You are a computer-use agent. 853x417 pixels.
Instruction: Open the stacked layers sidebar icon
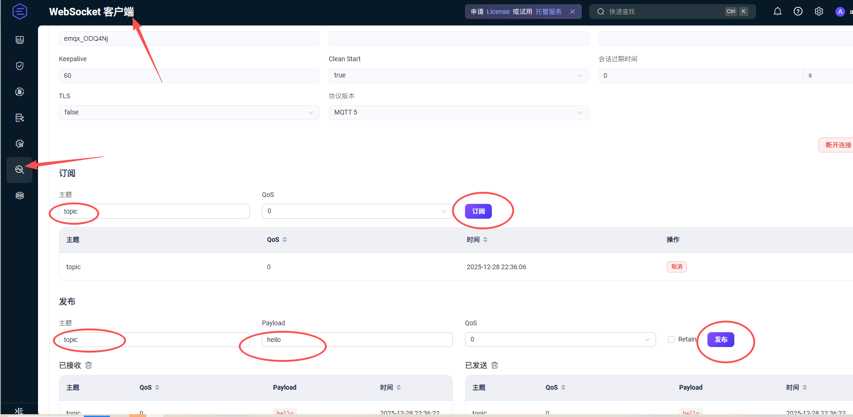19,196
